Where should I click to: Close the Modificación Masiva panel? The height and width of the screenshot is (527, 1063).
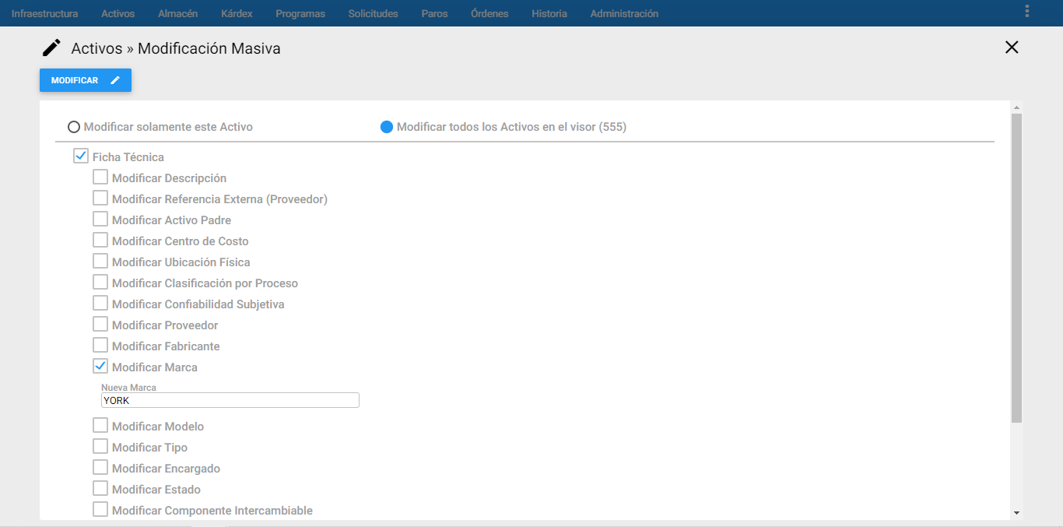coord(1012,47)
